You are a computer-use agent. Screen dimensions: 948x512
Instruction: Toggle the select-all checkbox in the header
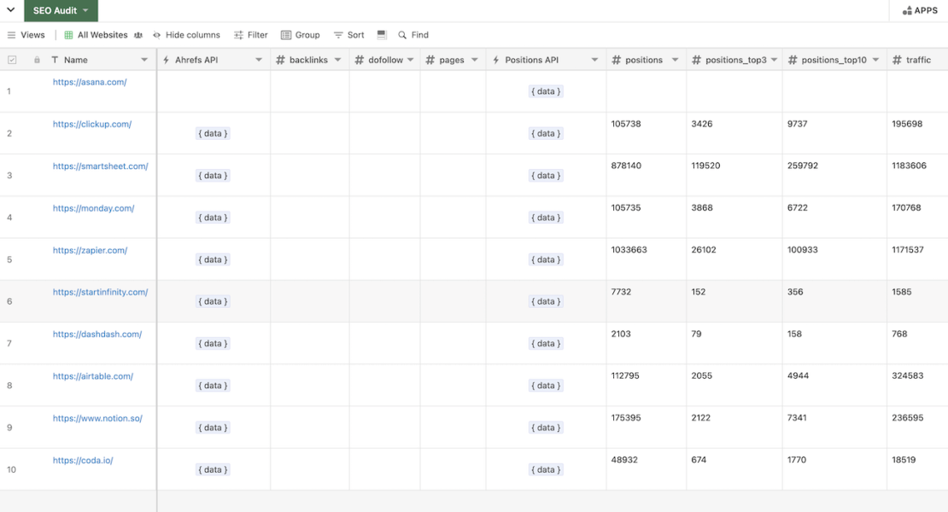coord(11,59)
